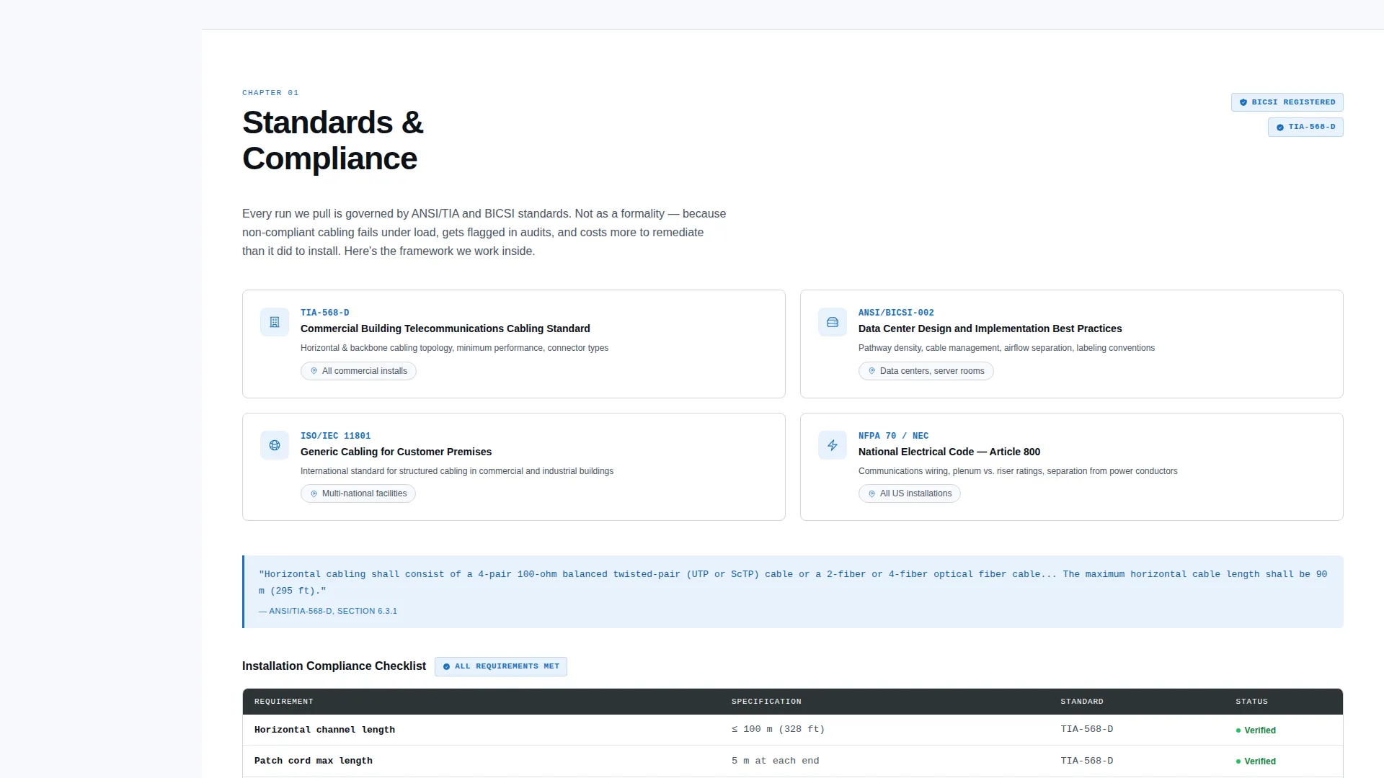Click pin icon in Data centers, server rooms tag
The width and height of the screenshot is (1384, 778).
click(x=871, y=371)
